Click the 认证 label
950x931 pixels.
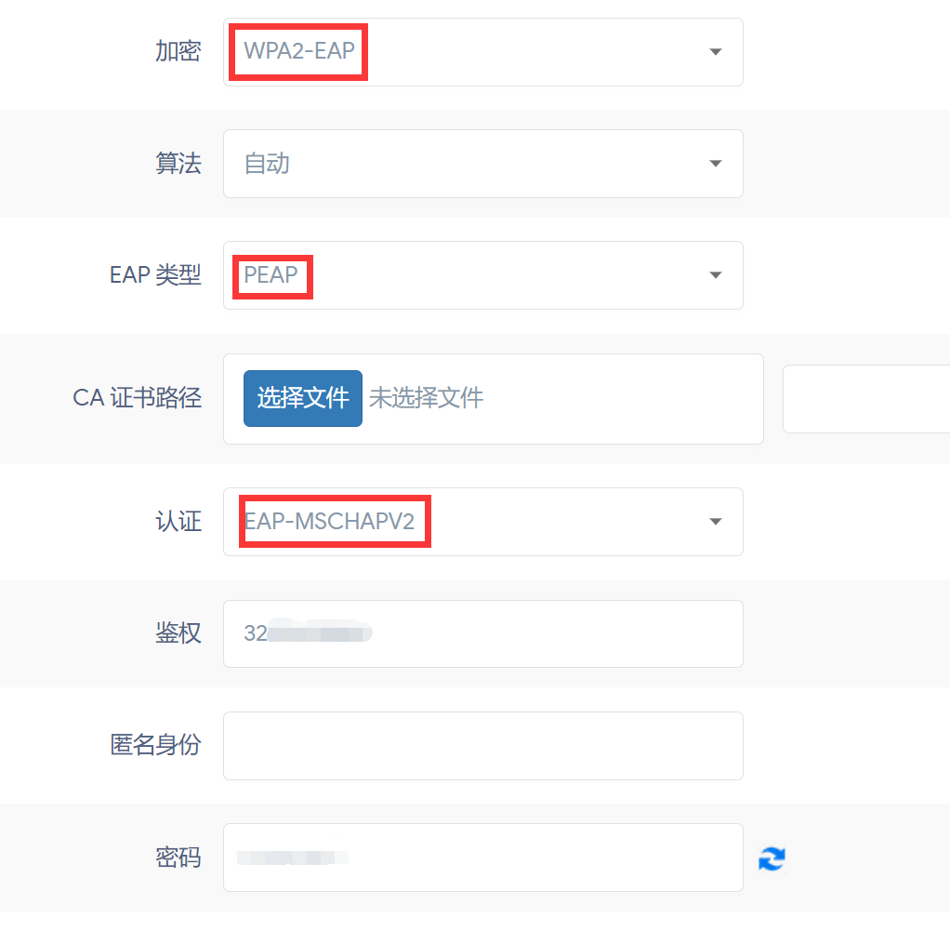178,522
